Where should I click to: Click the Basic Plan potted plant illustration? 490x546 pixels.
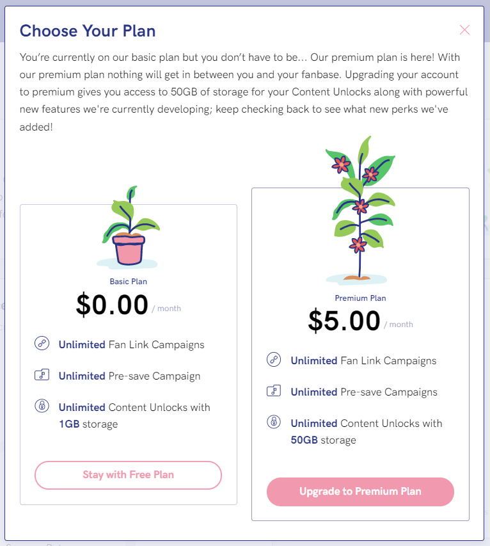[129, 228]
